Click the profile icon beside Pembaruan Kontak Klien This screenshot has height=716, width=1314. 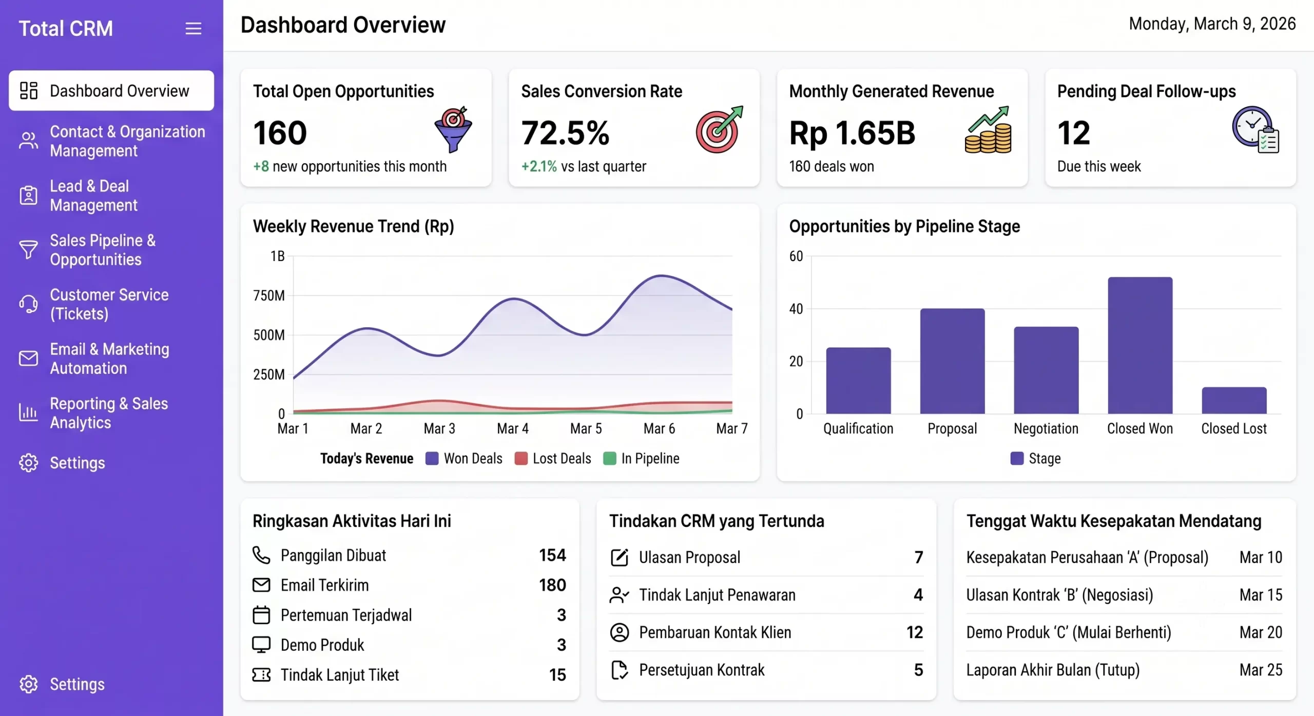(x=620, y=632)
